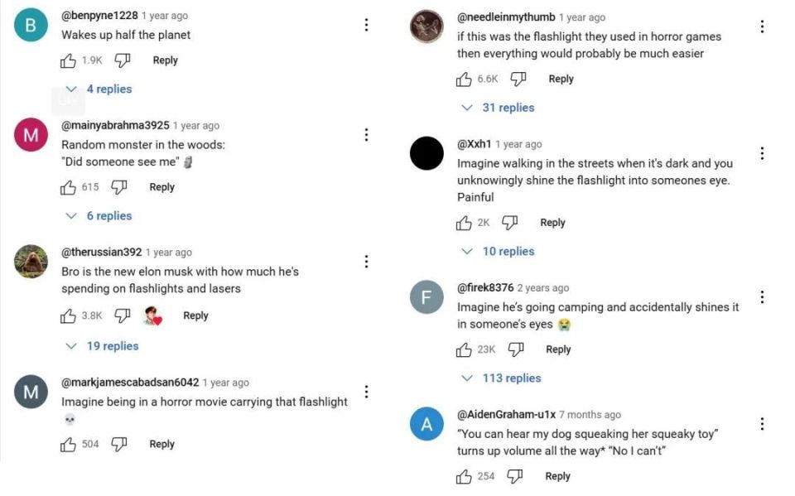The height and width of the screenshot is (496, 795).
Task: Dislike @markjamescabadsan6042's horror movie comment
Action: (x=119, y=445)
